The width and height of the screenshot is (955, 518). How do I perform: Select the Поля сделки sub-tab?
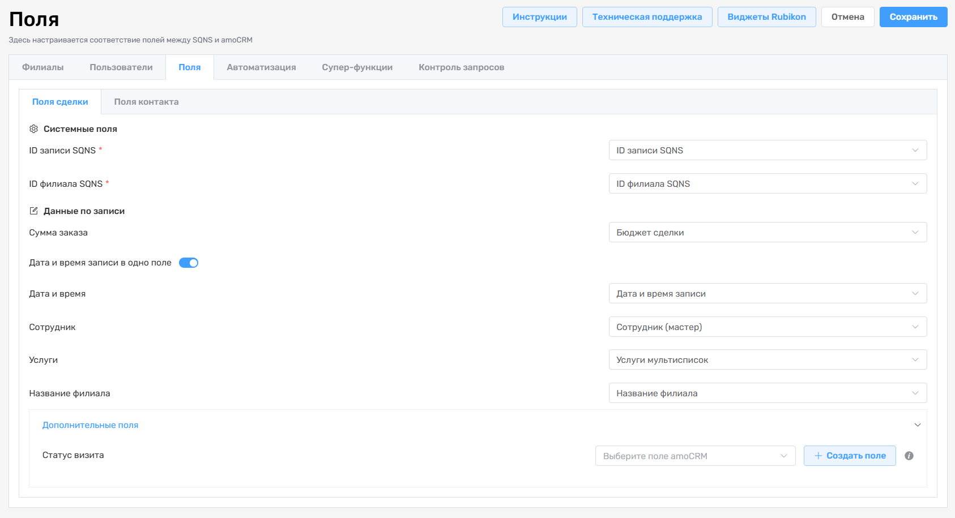pos(60,102)
